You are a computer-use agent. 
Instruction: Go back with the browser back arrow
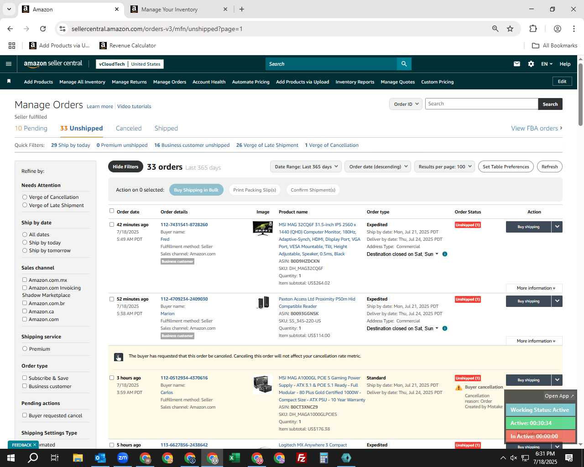10,29
